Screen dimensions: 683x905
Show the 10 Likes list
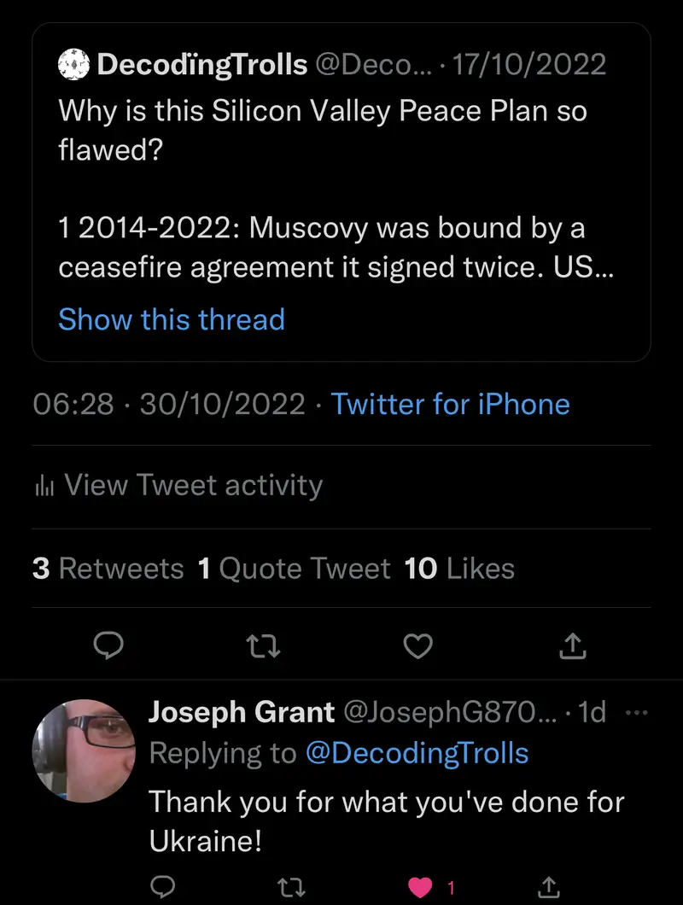pos(459,569)
